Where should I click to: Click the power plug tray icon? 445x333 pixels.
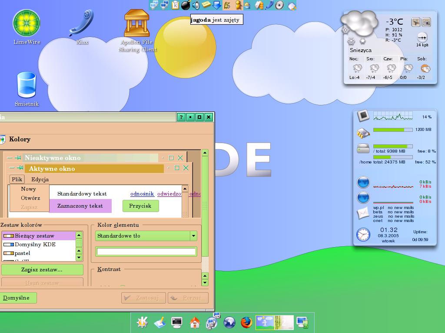coord(292,6)
